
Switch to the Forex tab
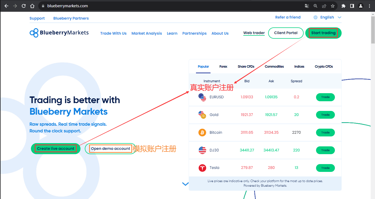[x=223, y=67]
